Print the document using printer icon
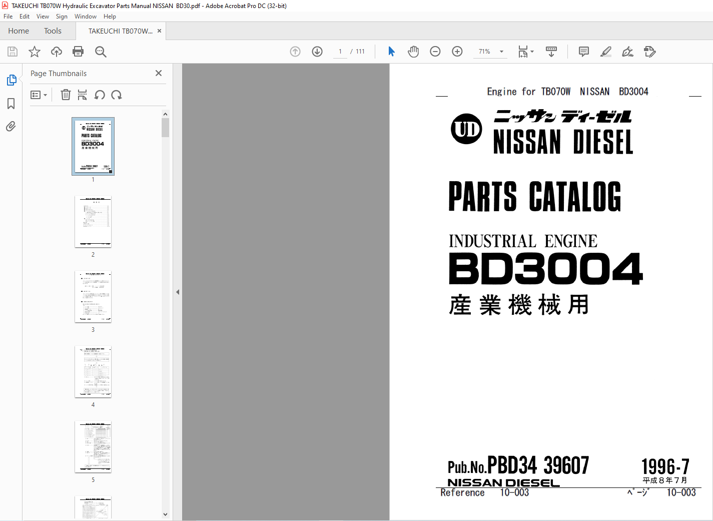 point(78,52)
